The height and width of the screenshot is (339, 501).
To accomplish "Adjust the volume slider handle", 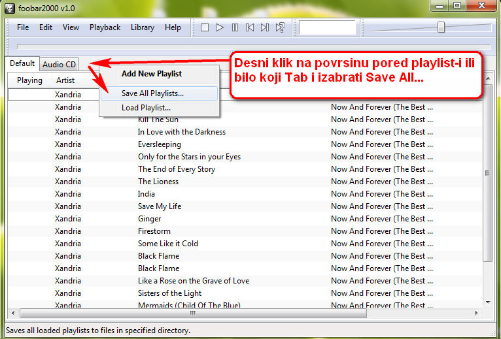I will tap(441, 27).
